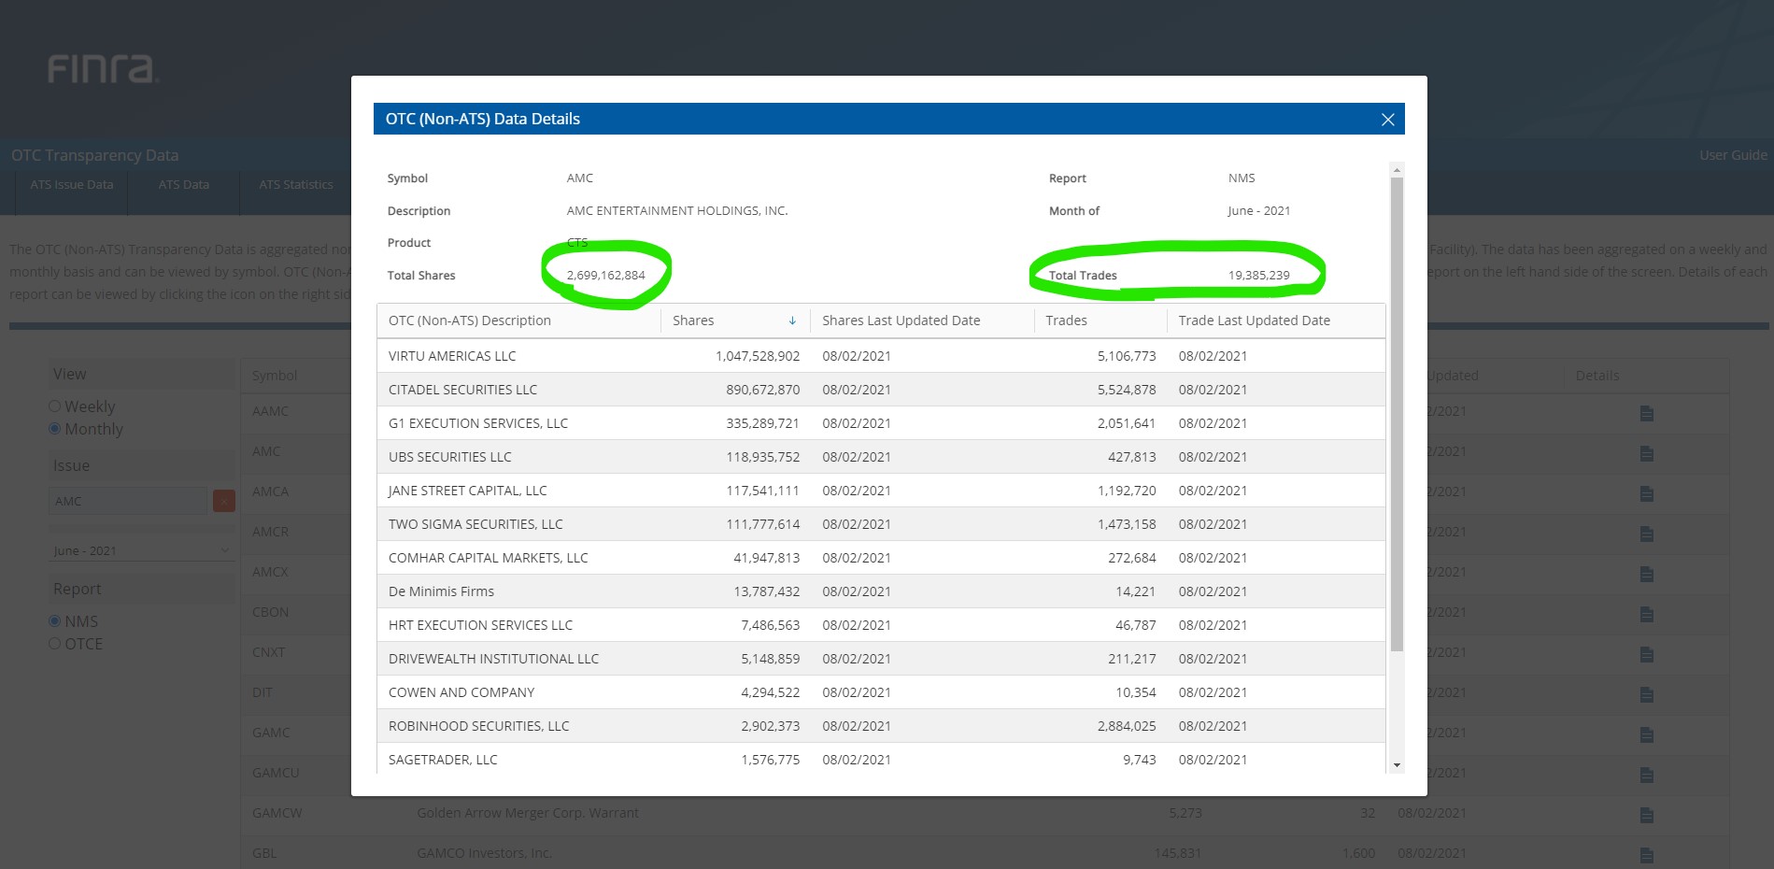Open details icon for AMCR row

click(x=1646, y=534)
